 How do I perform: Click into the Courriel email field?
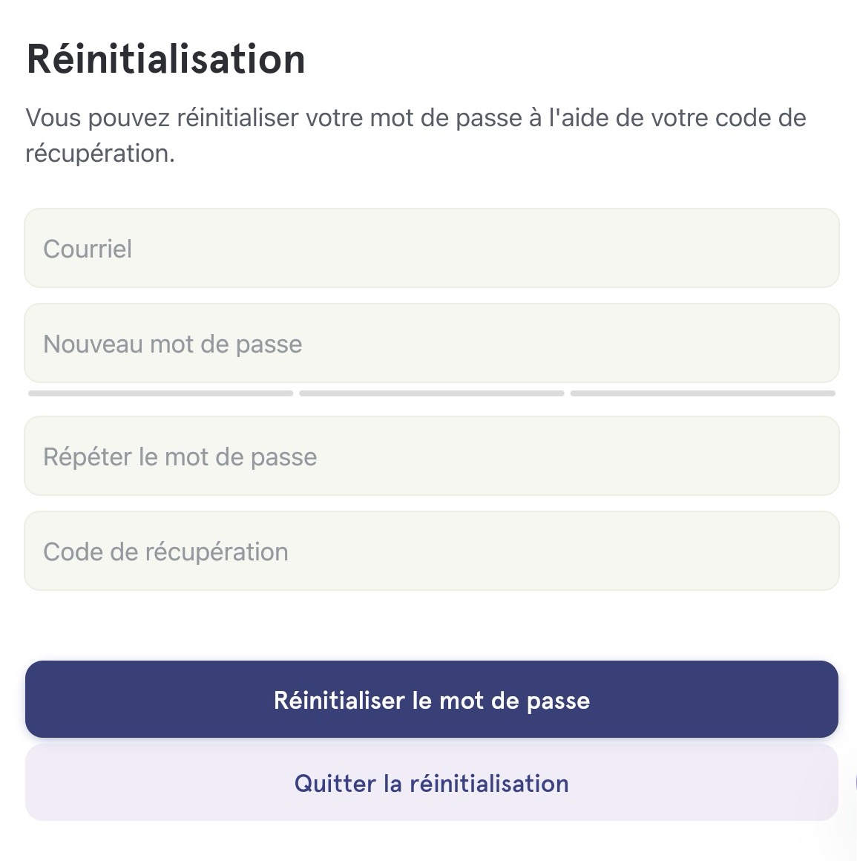[432, 248]
